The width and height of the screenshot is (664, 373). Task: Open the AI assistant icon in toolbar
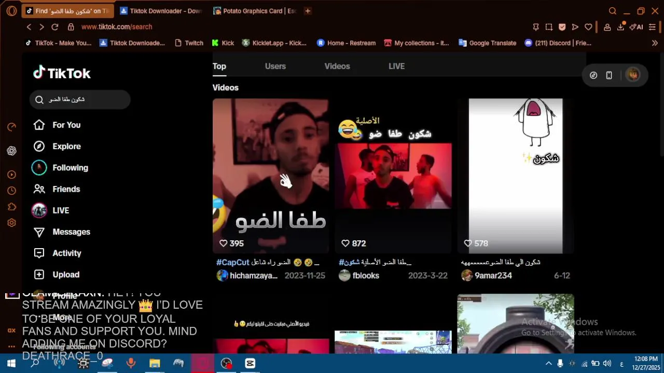pos(636,27)
